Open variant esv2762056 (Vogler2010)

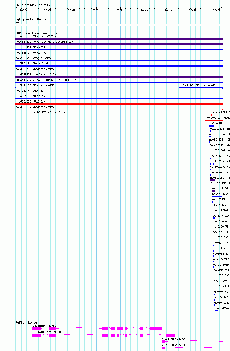[33, 58]
